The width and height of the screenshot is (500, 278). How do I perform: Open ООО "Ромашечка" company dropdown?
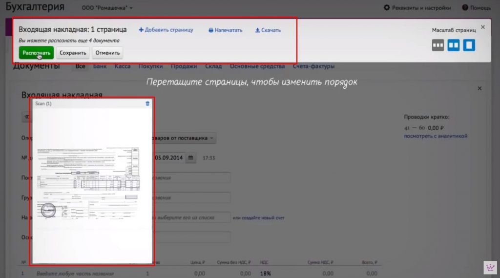[x=107, y=8]
